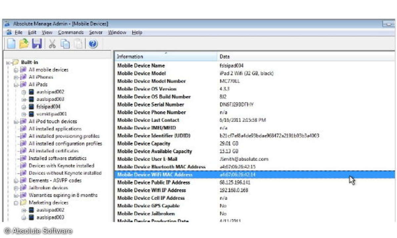Open help via the blue question mark icon

pos(93,44)
